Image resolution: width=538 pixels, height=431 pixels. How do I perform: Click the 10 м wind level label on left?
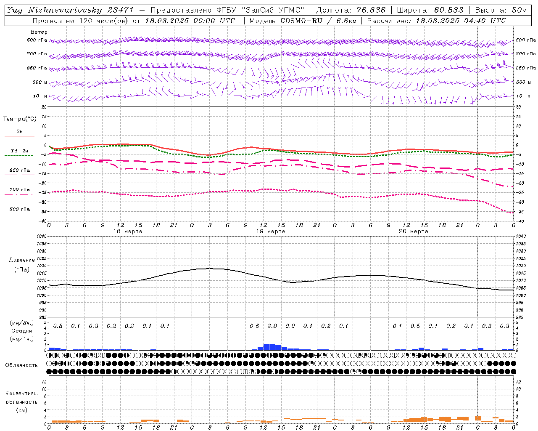pos(40,96)
